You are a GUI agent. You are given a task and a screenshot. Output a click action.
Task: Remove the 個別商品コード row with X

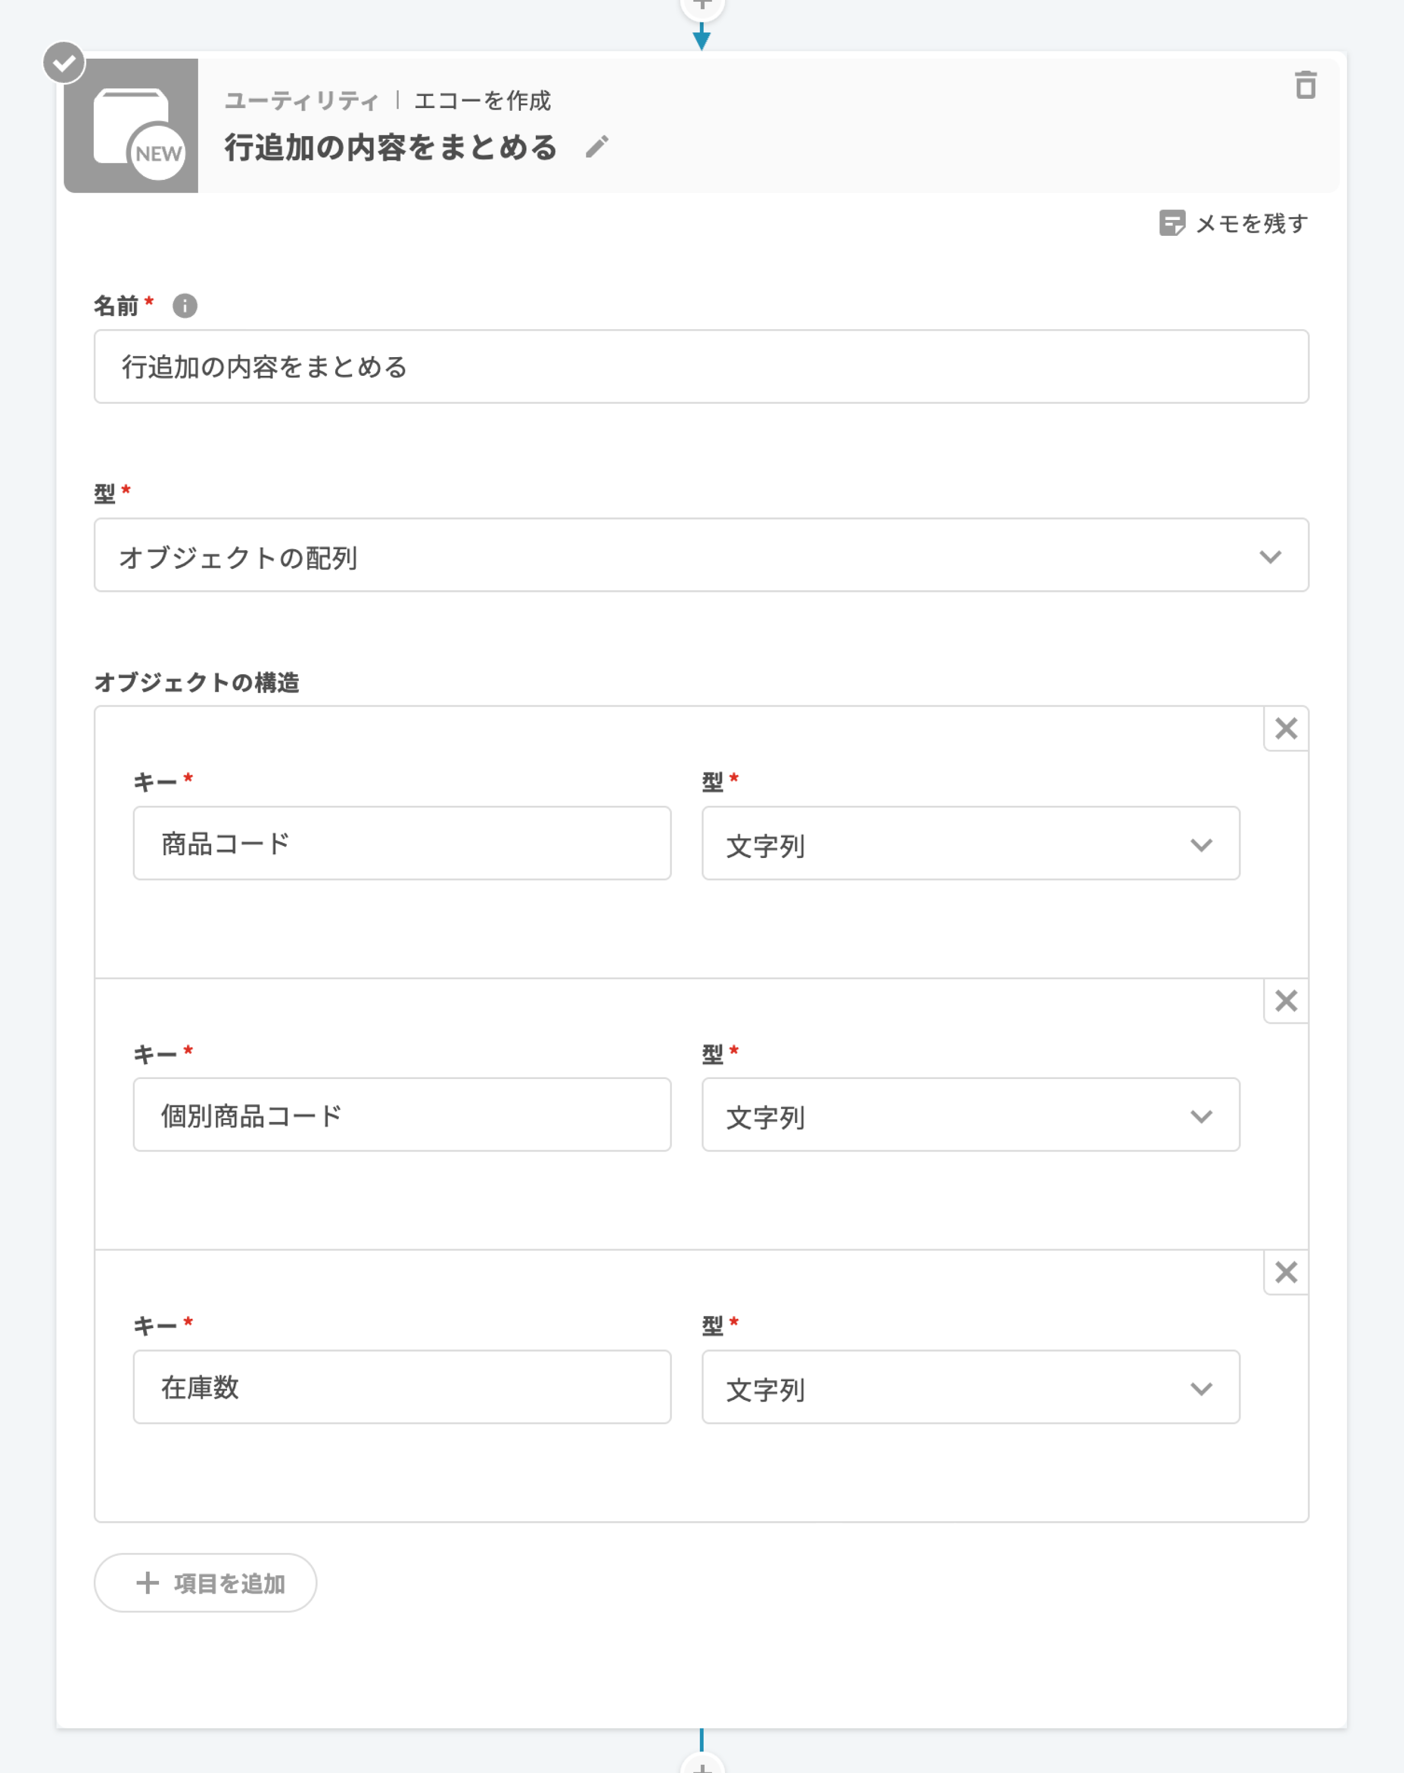click(x=1286, y=1001)
